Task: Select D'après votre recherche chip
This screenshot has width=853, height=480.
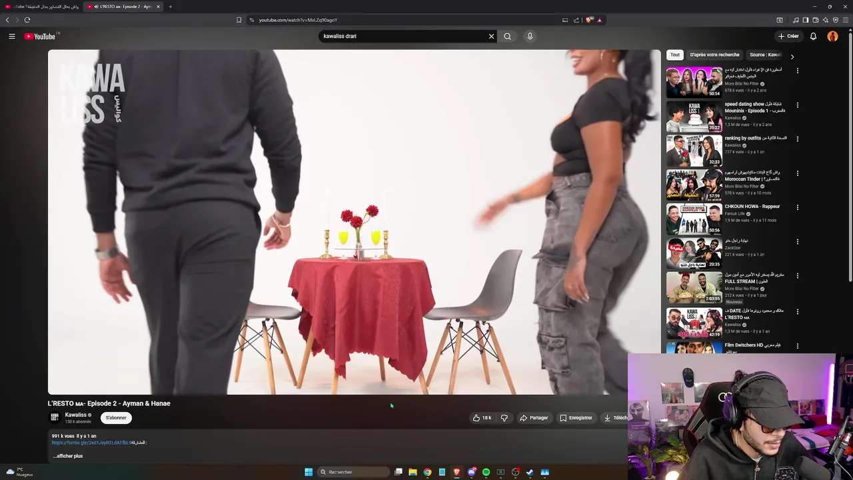Action: [x=714, y=55]
